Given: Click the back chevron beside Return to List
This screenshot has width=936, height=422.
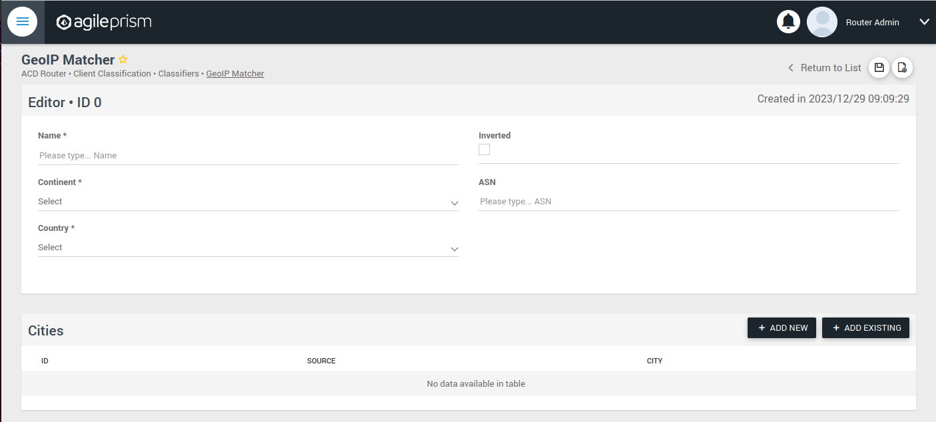Looking at the screenshot, I should [x=790, y=67].
